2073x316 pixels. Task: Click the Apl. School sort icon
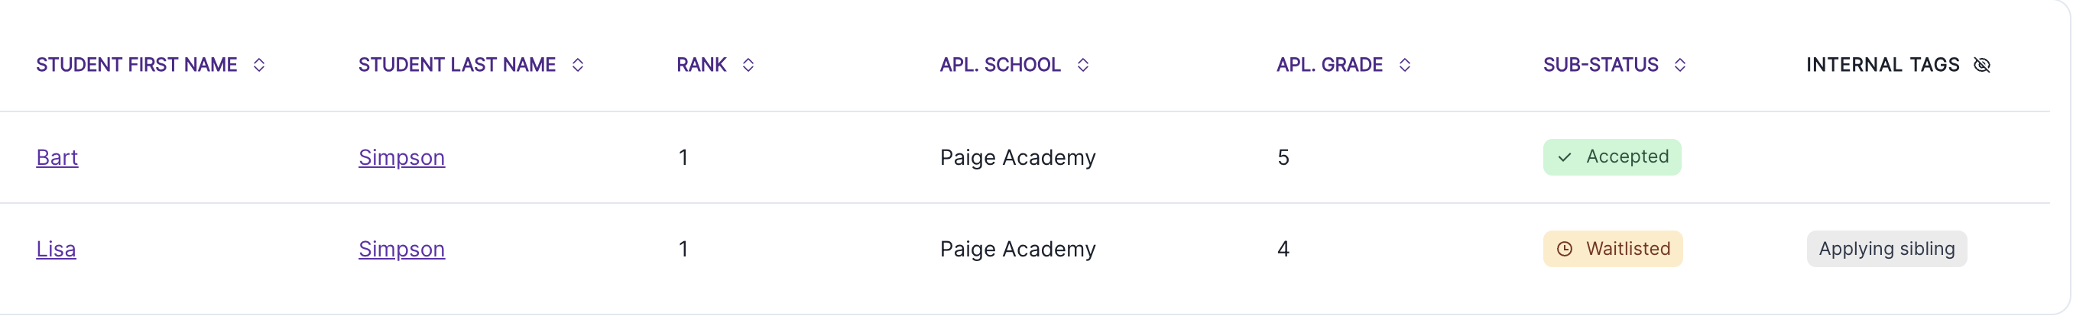pos(1083,65)
